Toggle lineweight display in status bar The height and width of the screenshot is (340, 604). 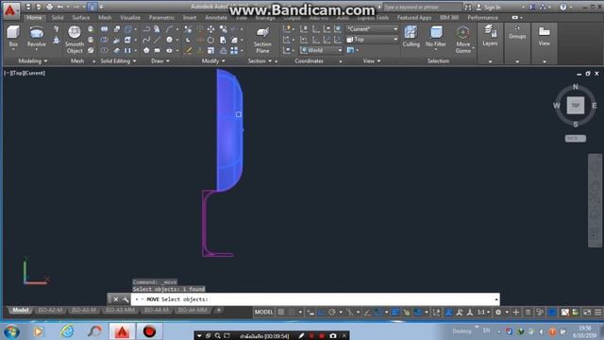[x=395, y=313]
